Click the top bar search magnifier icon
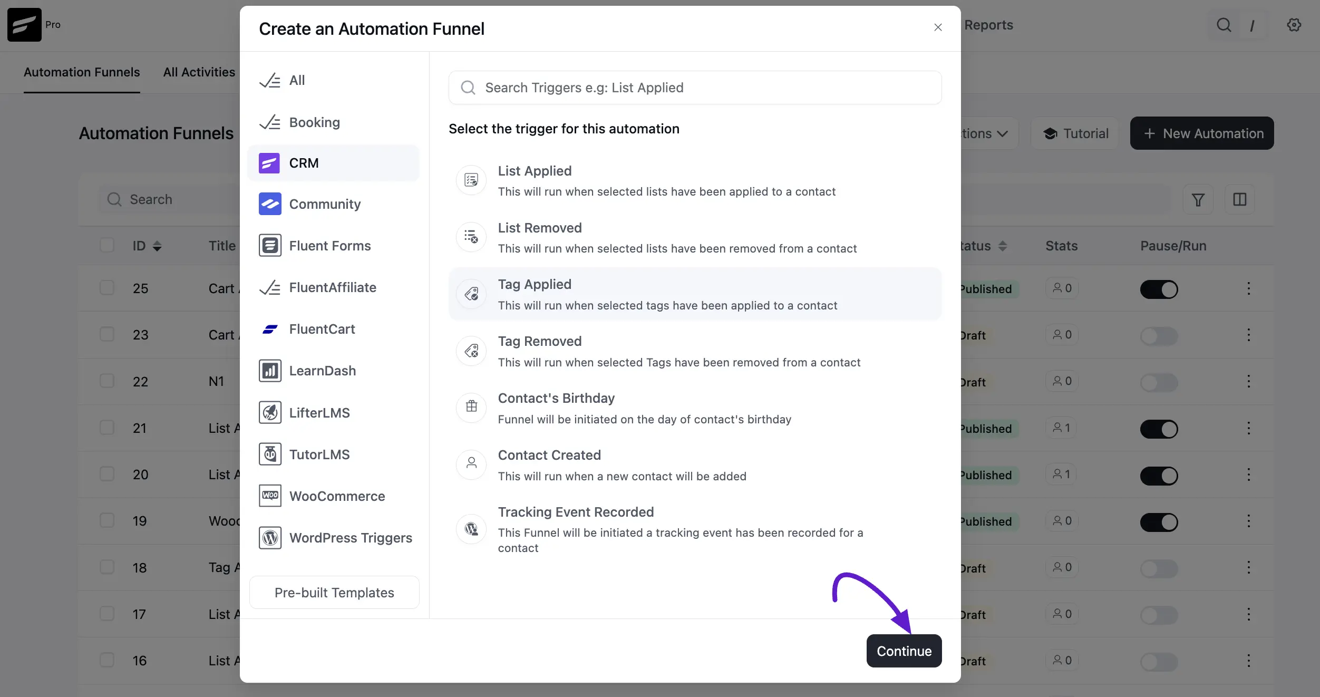This screenshot has height=697, width=1320. click(x=1224, y=25)
